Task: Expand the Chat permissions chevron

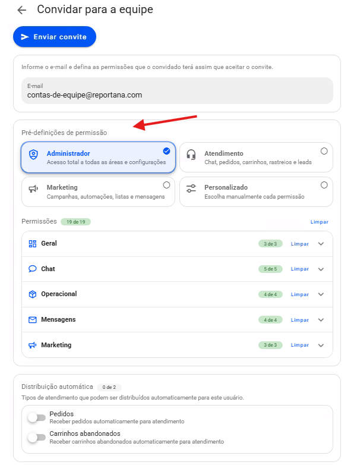Action: (x=321, y=269)
